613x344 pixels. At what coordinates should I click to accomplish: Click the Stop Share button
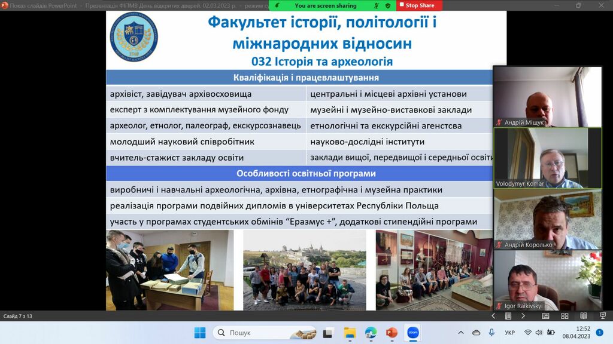(419, 5)
